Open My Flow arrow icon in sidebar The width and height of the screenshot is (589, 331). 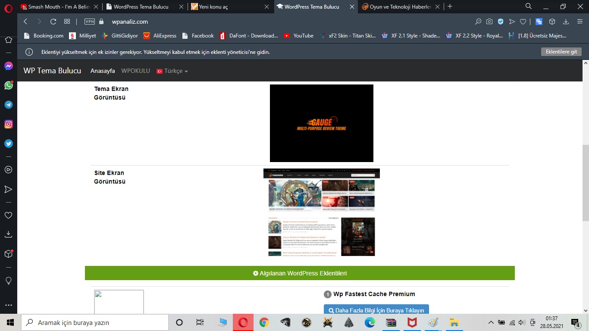[x=8, y=189]
